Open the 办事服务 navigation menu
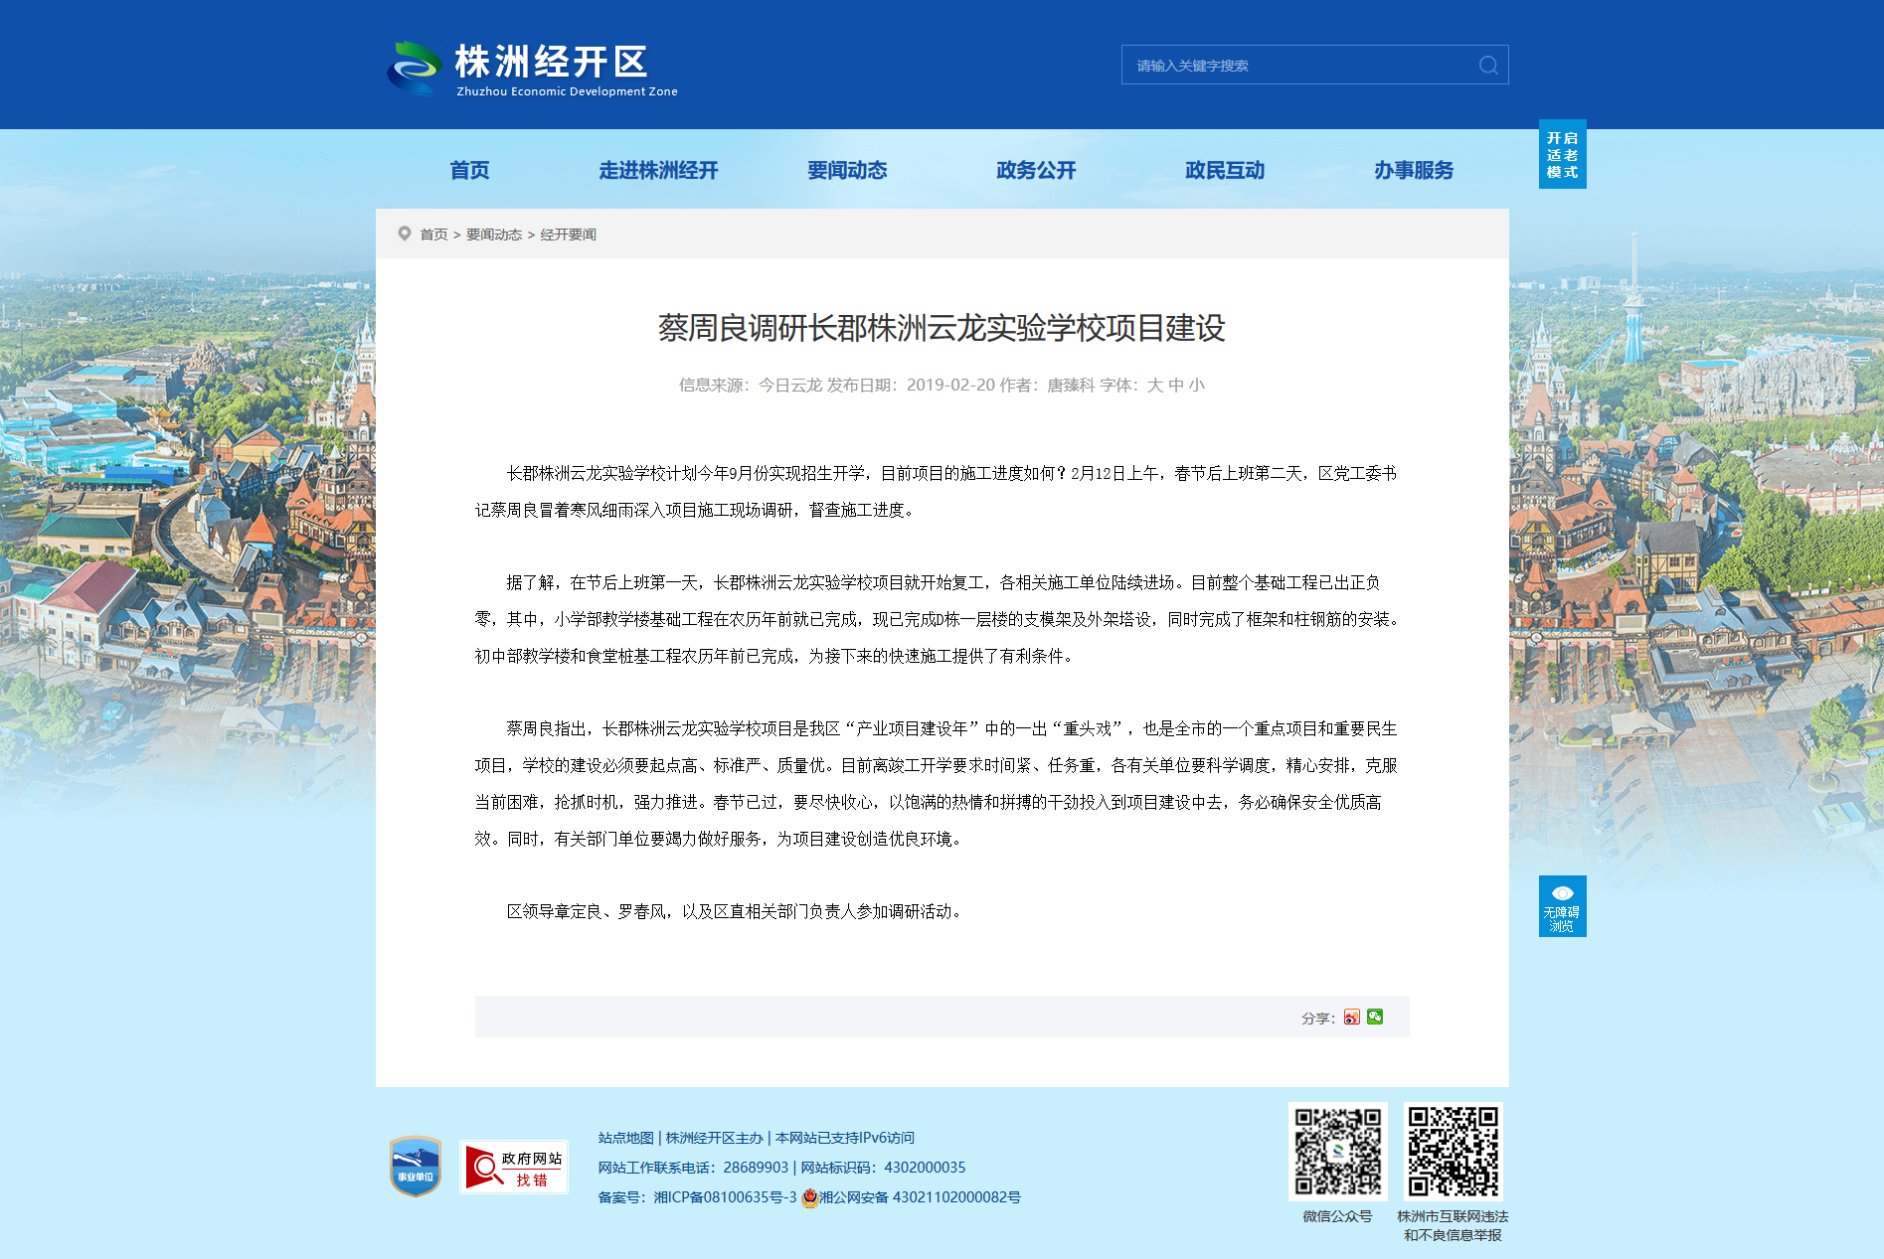The image size is (1884, 1259). pos(1414,170)
